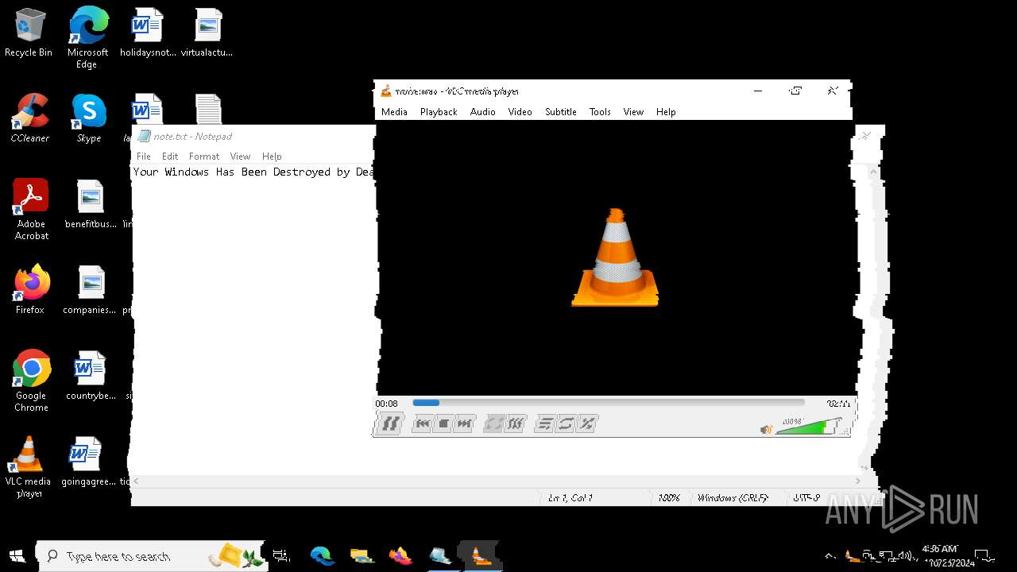1017x572 pixels.
Task: Launch CCleaner from desktop
Action: click(30, 119)
